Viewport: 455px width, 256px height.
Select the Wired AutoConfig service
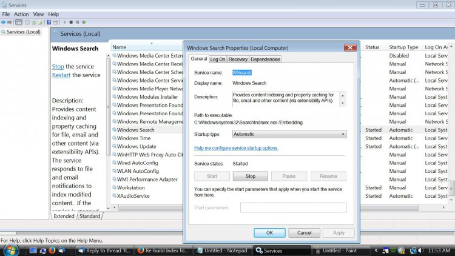click(x=137, y=163)
